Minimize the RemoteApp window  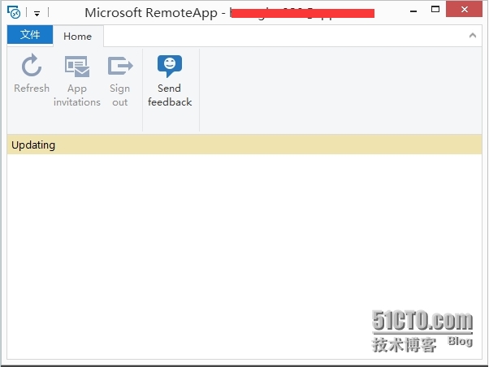click(413, 11)
